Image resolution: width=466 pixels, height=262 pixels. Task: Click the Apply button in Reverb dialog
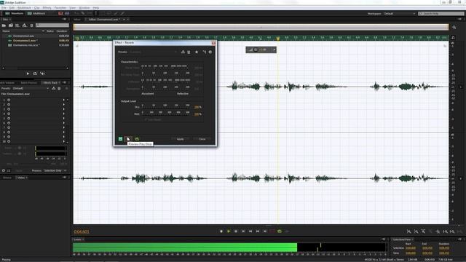point(180,139)
